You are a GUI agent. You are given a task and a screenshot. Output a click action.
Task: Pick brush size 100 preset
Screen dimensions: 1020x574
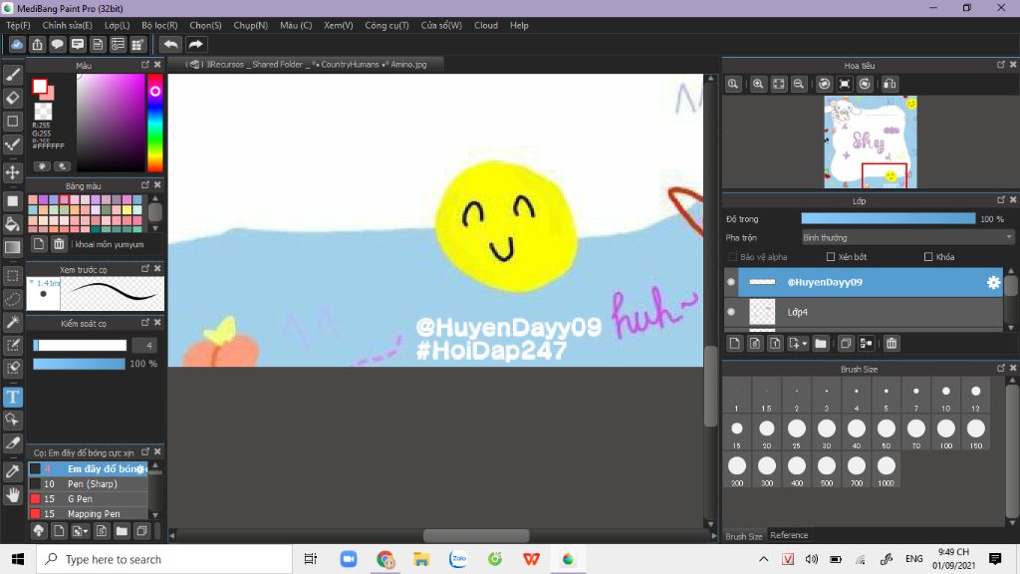(946, 432)
